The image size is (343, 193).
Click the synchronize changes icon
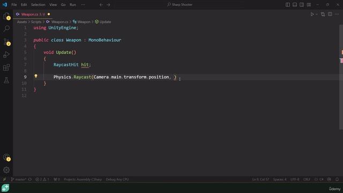point(30,179)
